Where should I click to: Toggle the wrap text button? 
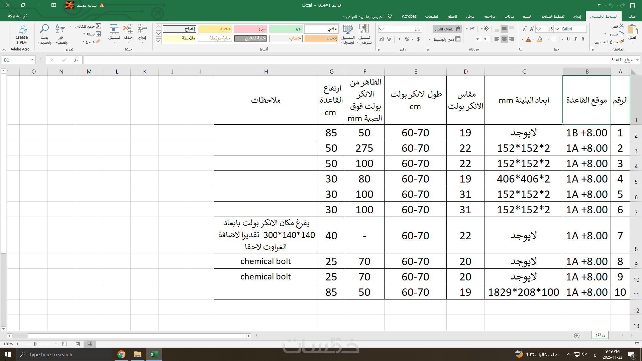pos(447,29)
